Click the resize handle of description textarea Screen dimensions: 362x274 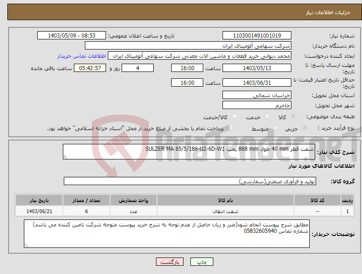pos(66,157)
